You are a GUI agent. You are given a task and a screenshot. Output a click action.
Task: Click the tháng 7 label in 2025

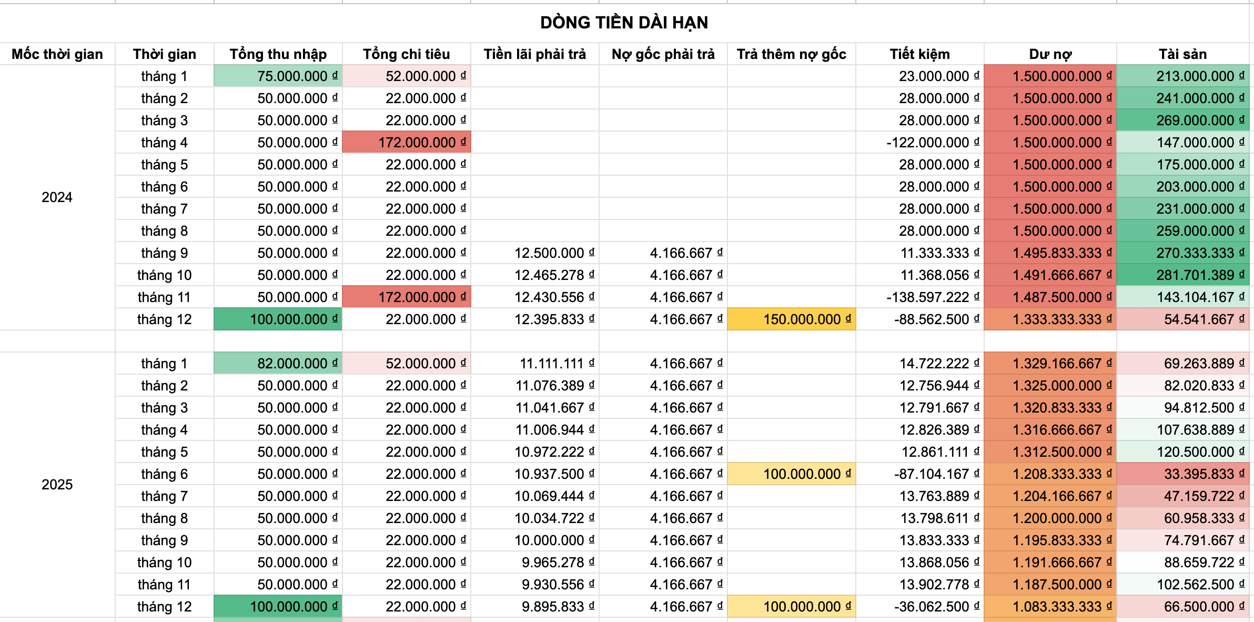[x=164, y=496]
